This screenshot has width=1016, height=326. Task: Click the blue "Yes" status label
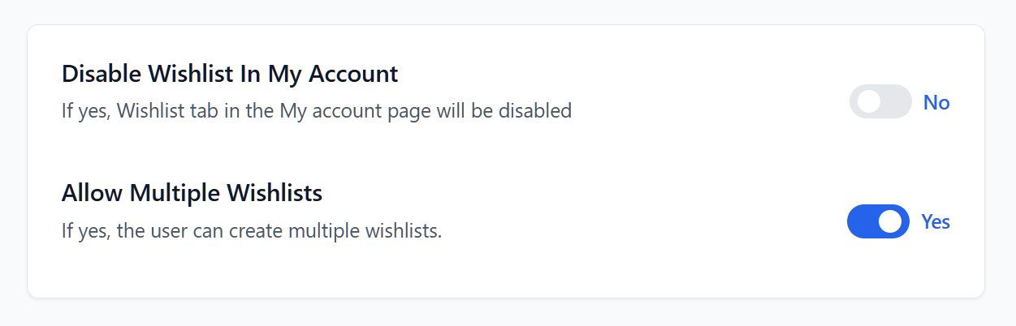point(936,222)
